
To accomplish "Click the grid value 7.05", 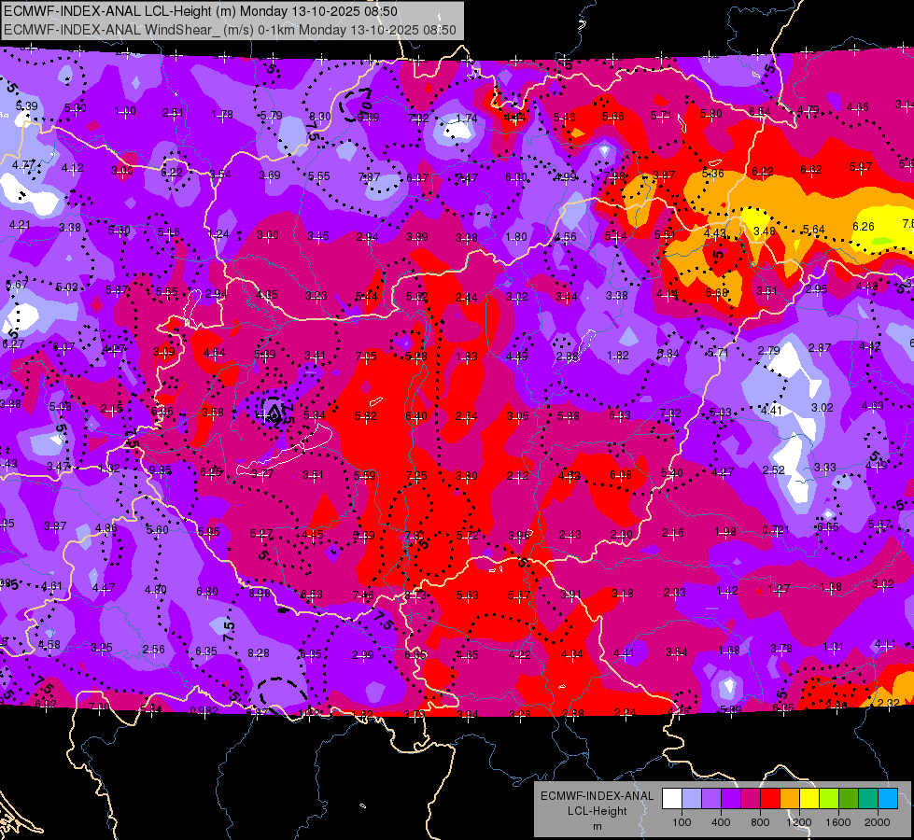I will click(366, 357).
